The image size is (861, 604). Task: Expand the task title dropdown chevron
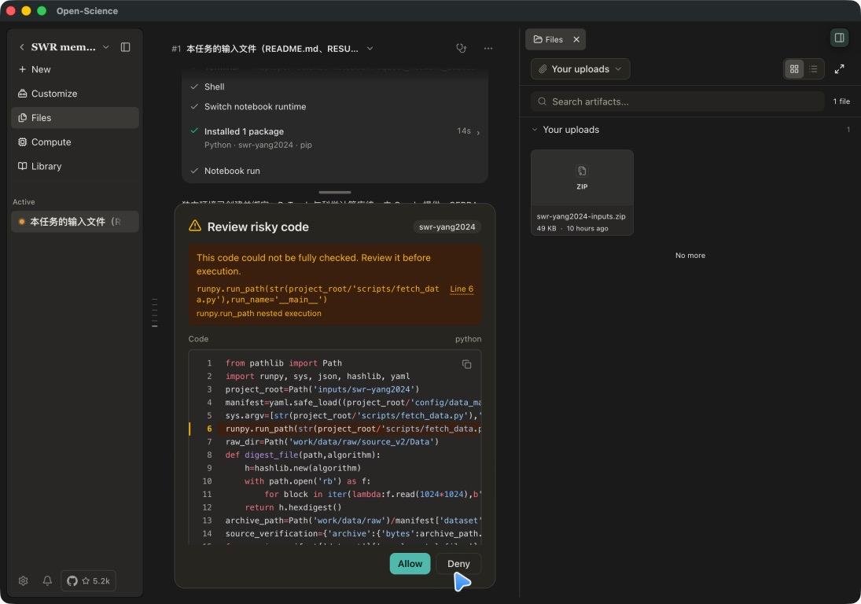(x=370, y=48)
